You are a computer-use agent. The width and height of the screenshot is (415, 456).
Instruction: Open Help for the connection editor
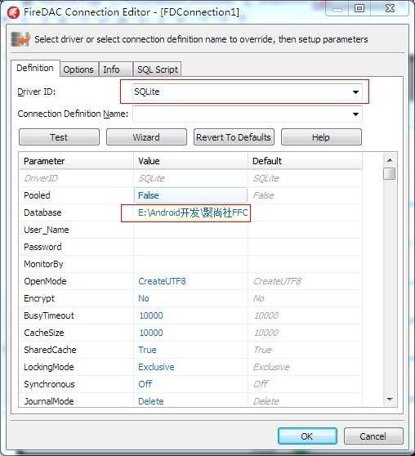(x=321, y=137)
